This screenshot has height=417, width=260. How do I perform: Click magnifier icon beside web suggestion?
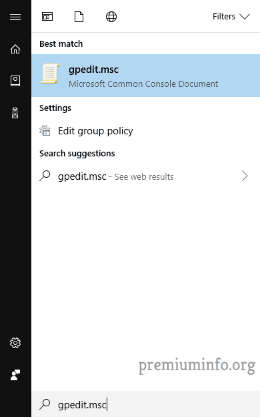45,176
